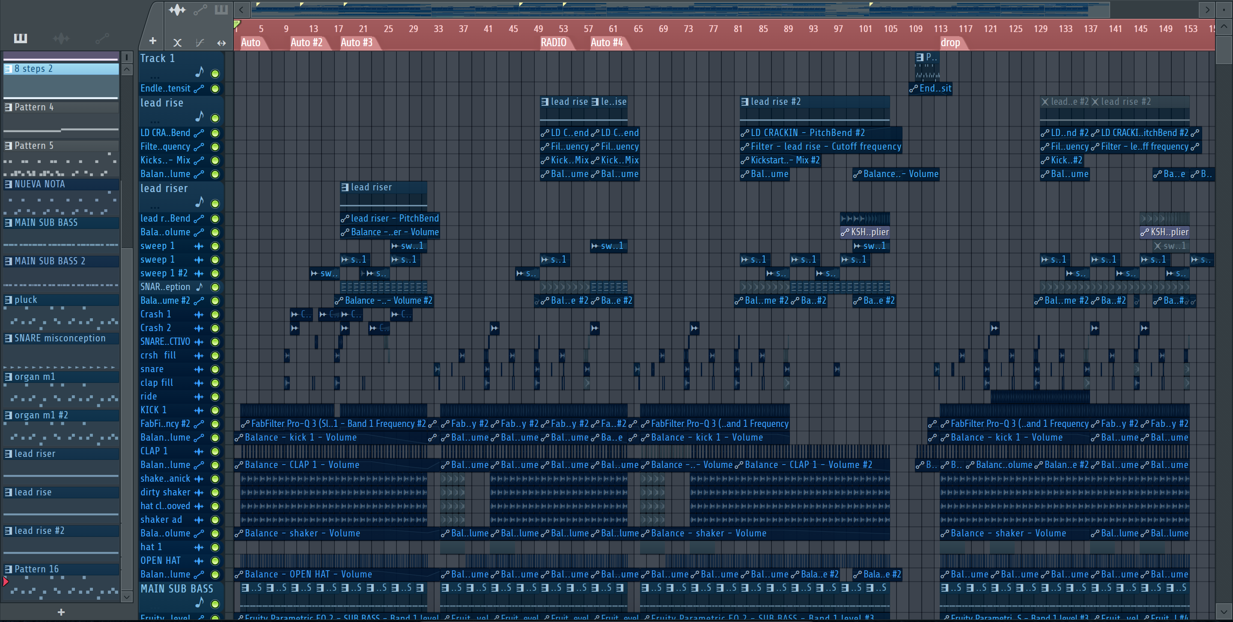Toggle pattern clips piano filter icon above tracks
Screen dimensions: 1233x622
coord(221,9)
